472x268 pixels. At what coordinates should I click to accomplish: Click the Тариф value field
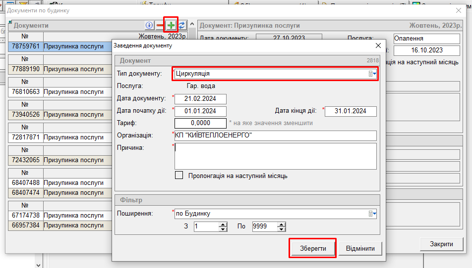pyautogui.click(x=200, y=123)
